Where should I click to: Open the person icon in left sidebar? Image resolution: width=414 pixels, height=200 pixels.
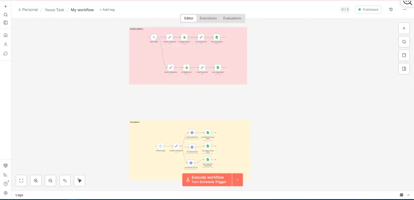(5, 44)
